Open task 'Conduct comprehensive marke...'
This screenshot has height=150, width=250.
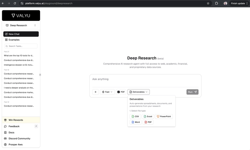(19, 92)
